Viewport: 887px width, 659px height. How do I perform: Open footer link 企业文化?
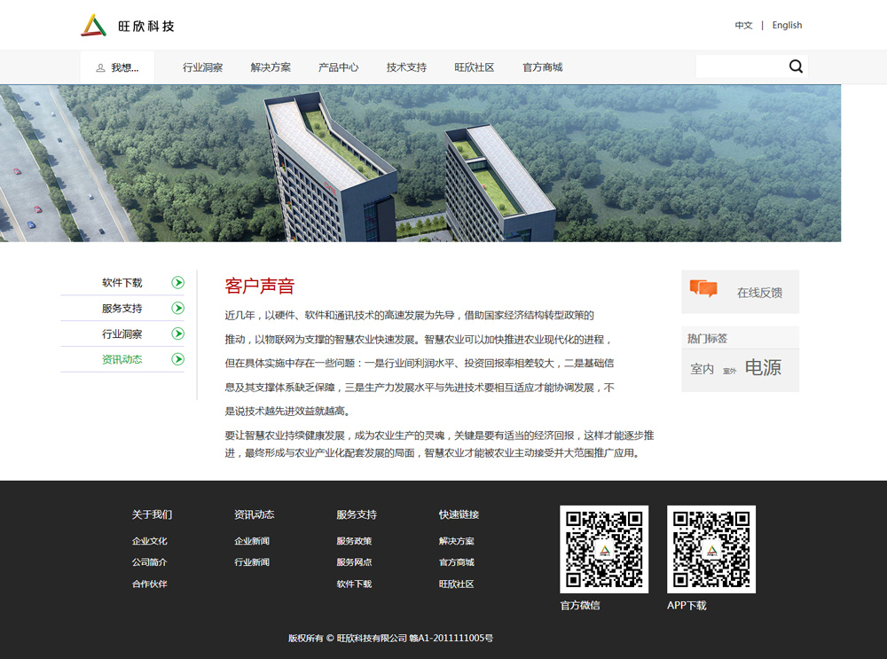(x=149, y=541)
